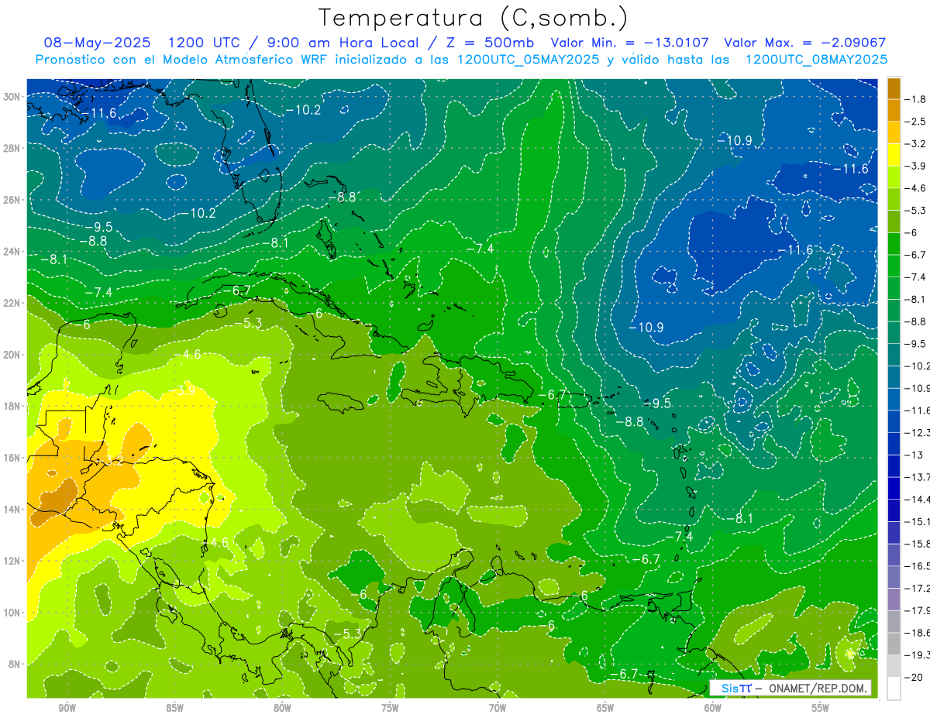Screen dimensions: 930x718
Task: Click the "24N" latitude axis label
Action: (12, 252)
